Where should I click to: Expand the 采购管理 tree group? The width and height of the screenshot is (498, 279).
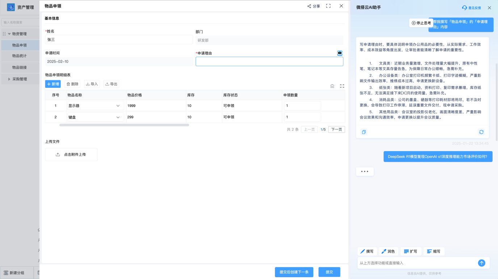tap(9, 79)
